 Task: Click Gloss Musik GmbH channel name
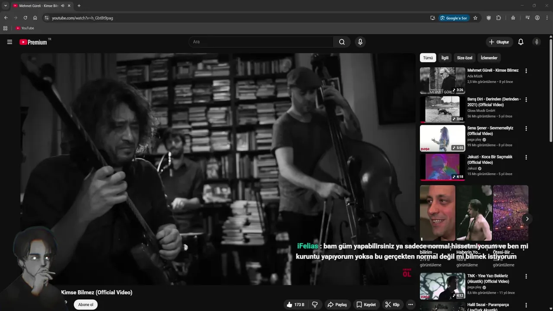click(x=481, y=111)
